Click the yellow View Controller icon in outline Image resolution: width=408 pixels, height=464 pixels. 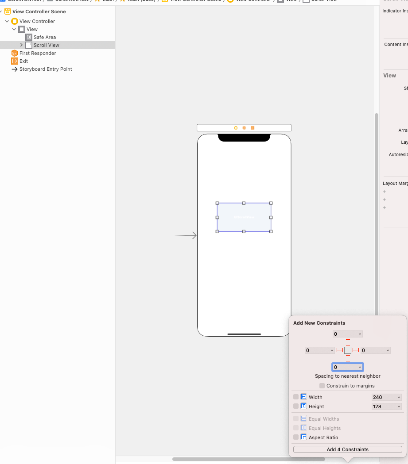click(x=15, y=21)
